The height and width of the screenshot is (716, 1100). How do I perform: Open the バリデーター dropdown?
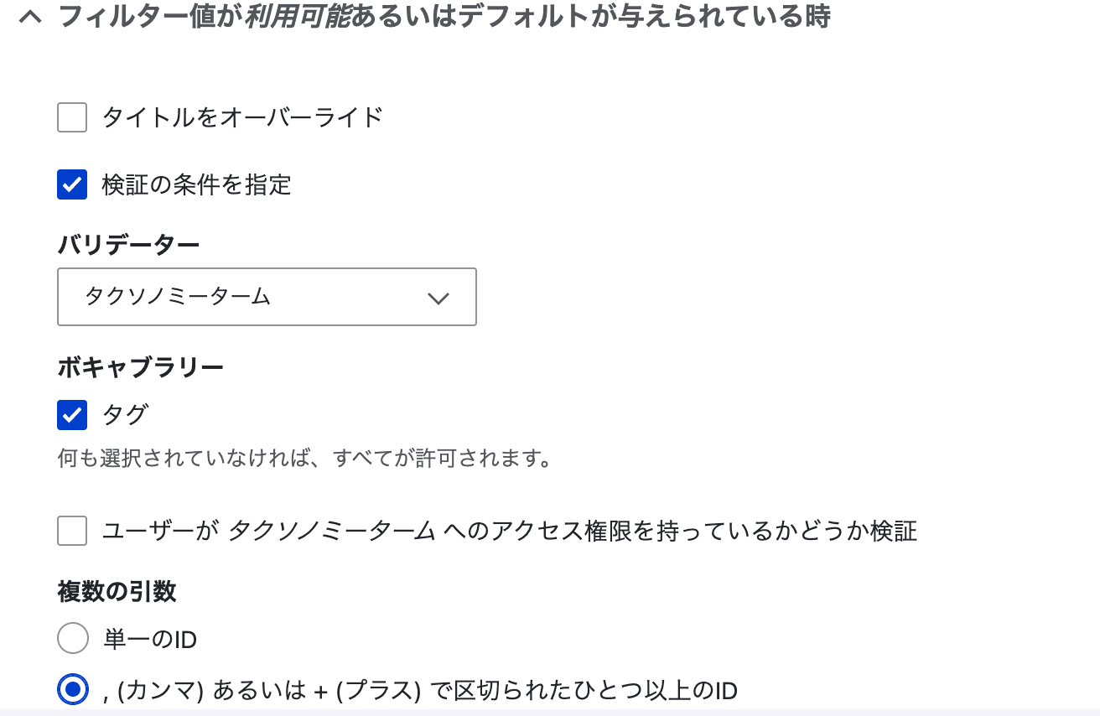pyautogui.click(x=267, y=297)
